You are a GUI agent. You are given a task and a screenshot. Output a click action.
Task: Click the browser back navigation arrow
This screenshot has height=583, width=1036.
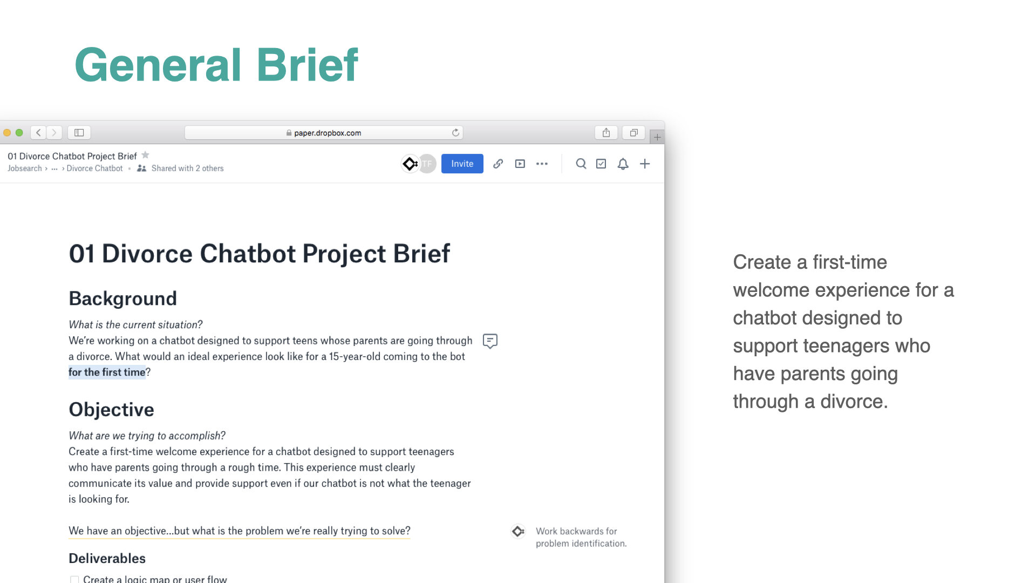tap(38, 132)
